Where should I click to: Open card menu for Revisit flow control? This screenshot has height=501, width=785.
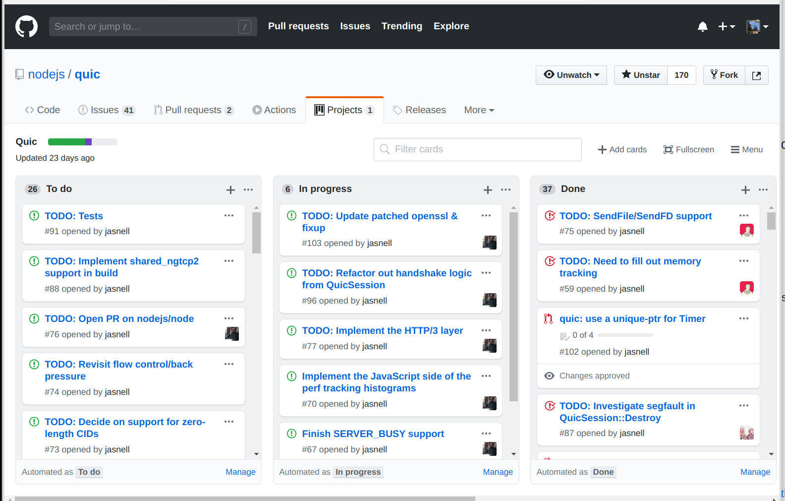pos(229,364)
